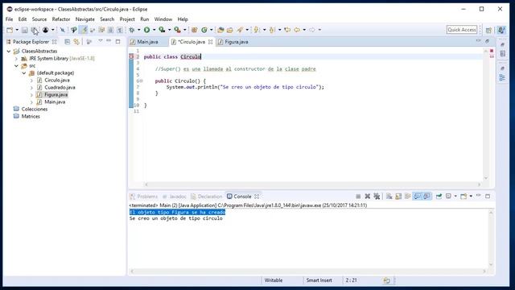Expand the Circulo.java tree node
515x290 pixels.
[31, 81]
